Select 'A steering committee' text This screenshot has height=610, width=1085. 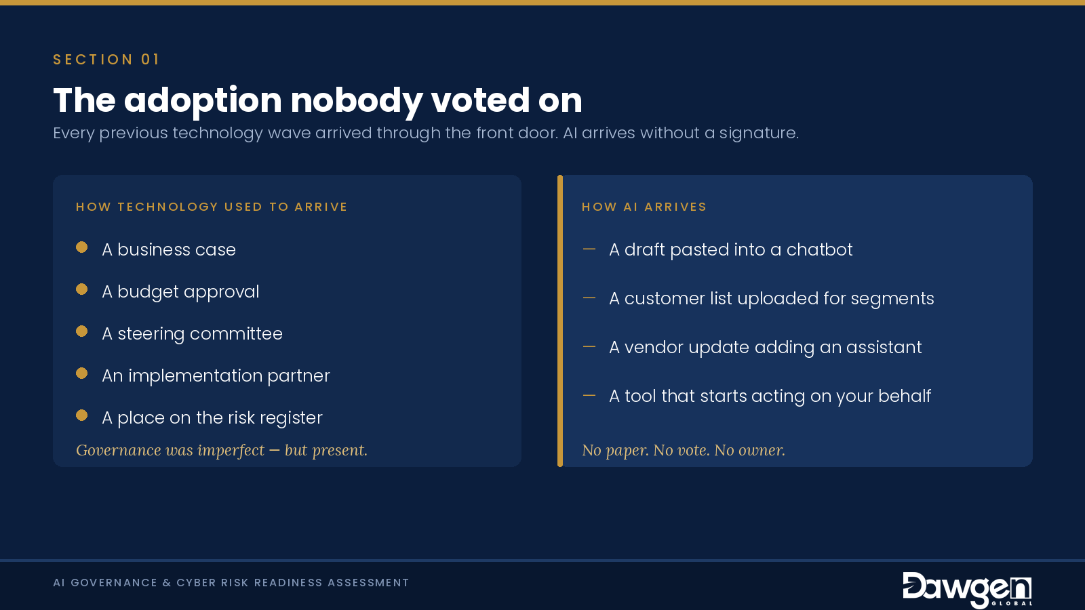[192, 334]
